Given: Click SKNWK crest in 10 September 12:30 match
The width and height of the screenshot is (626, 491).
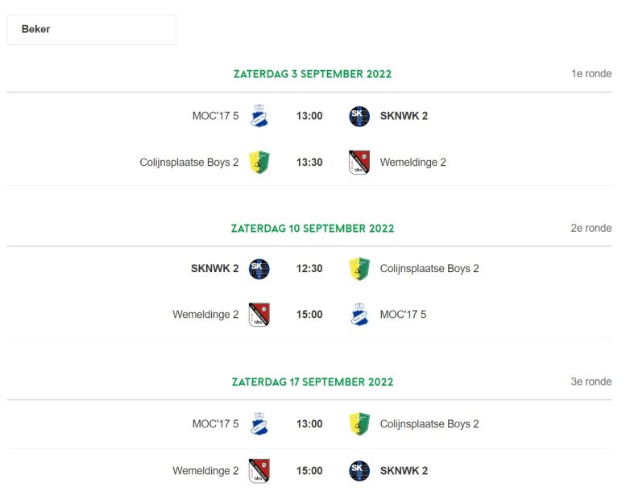Looking at the screenshot, I should (259, 269).
